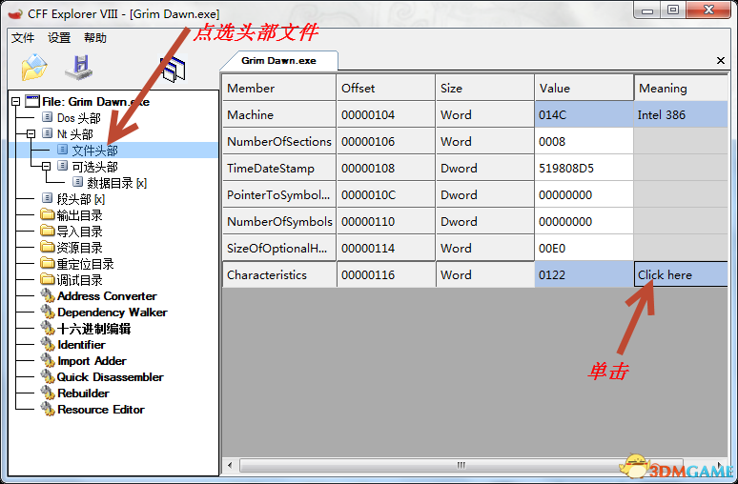Collapse the File: Grim Dawn.exe root node

(15, 102)
